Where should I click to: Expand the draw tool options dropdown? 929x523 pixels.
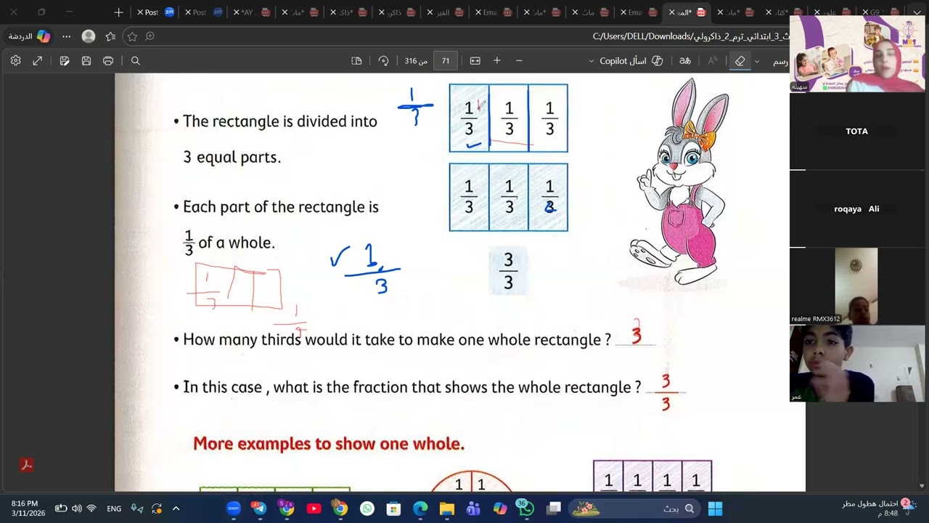(757, 61)
